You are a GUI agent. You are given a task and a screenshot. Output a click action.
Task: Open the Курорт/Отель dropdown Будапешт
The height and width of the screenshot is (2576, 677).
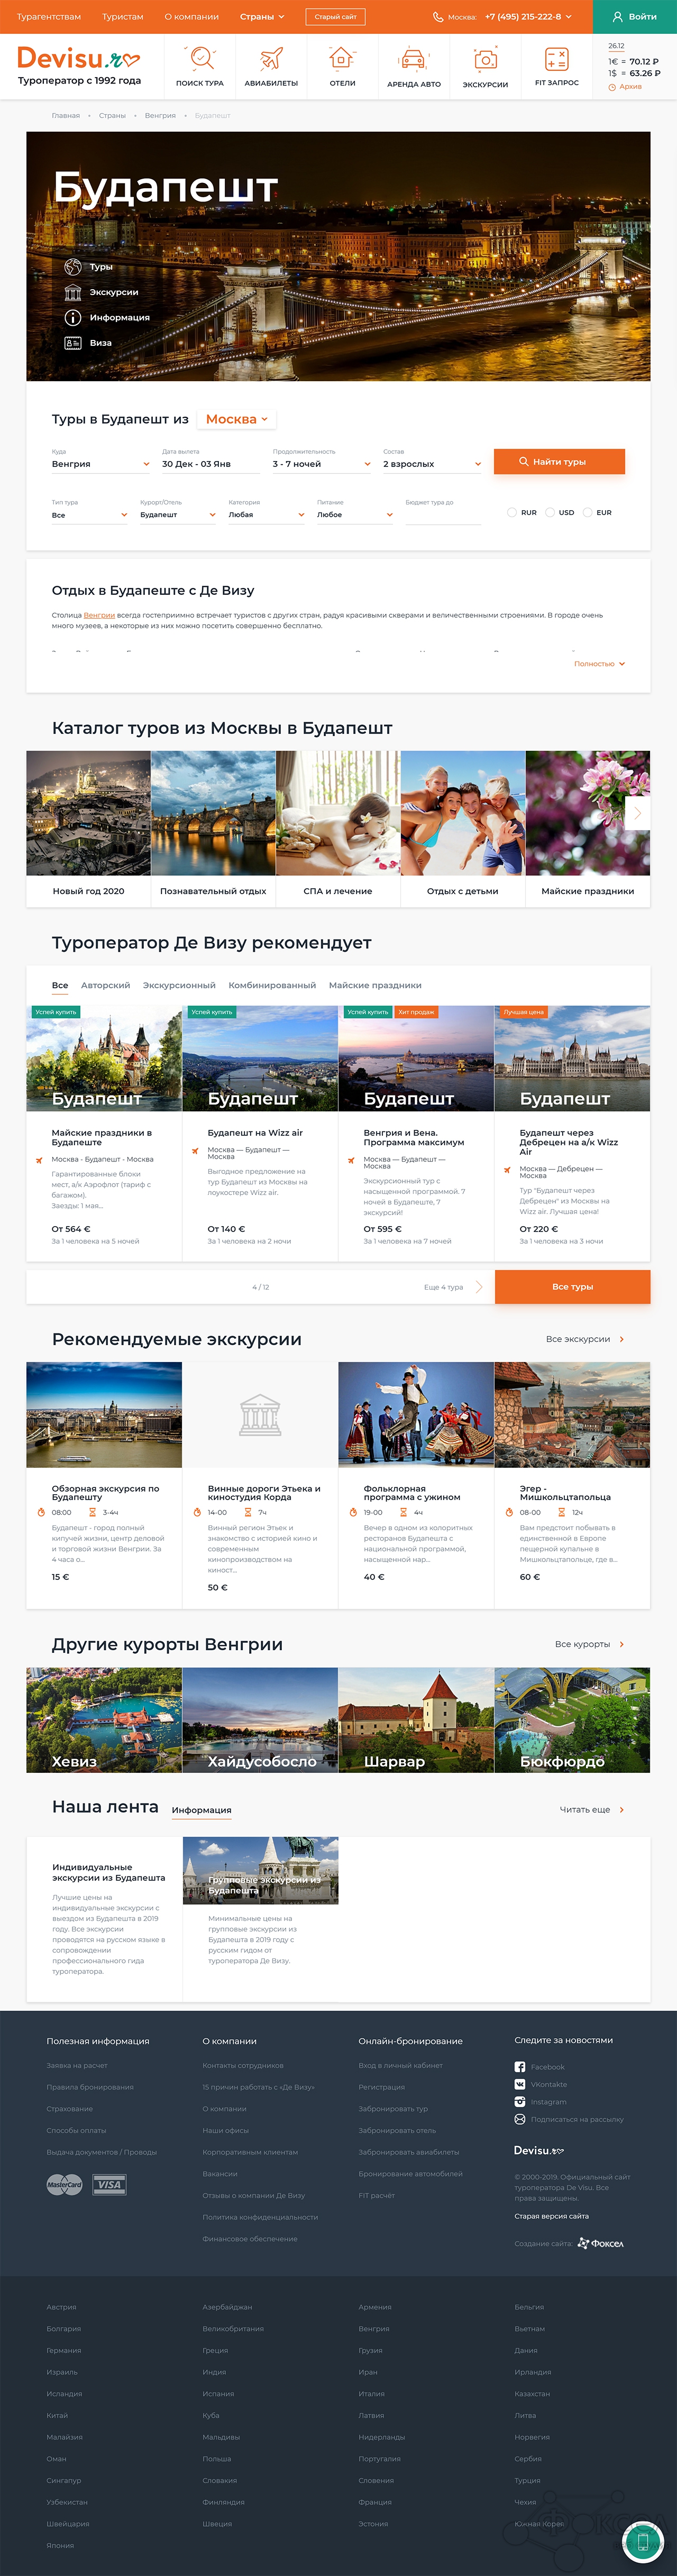pyautogui.click(x=178, y=515)
